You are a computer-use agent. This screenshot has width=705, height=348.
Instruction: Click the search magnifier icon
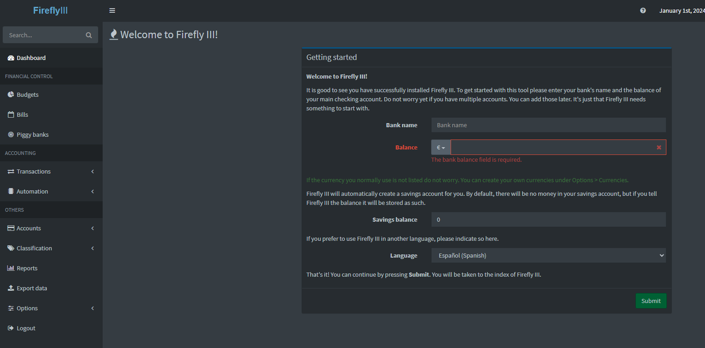coord(89,35)
